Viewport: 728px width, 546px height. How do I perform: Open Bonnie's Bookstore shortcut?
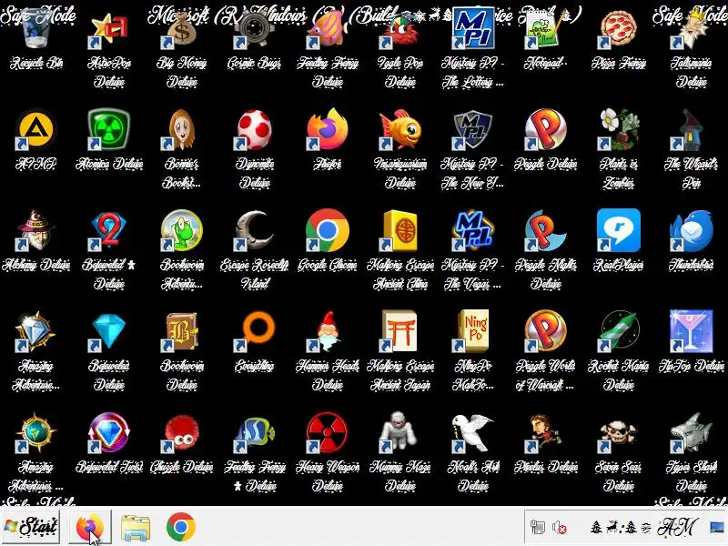coord(182,129)
